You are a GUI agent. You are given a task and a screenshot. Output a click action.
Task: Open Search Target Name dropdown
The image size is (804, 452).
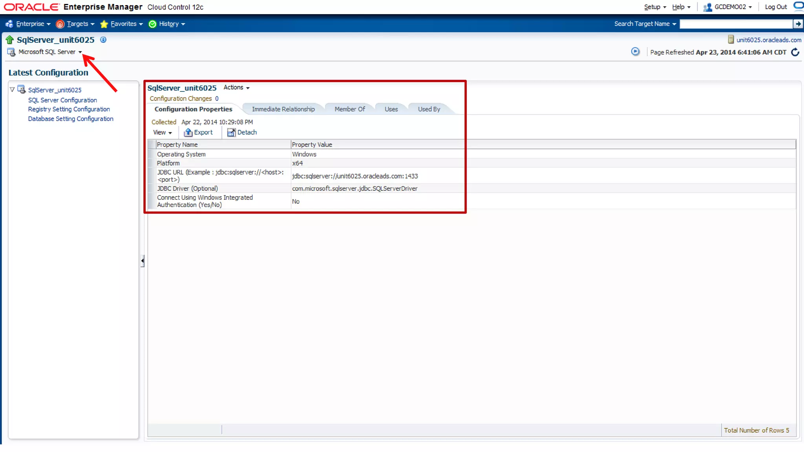coord(645,24)
